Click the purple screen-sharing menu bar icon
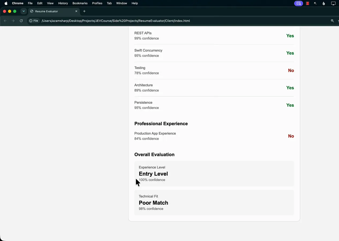Screen dimensions: 339x241 point(299,3)
